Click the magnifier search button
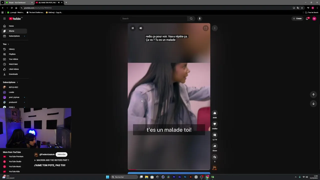 pyautogui.click(x=191, y=18)
